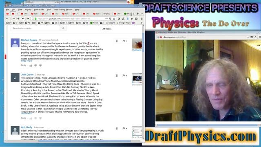Reply to John Crowe's comment

pos(24,118)
